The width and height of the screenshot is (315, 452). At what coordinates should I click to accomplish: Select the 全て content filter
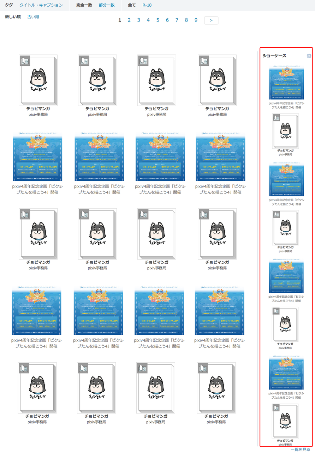coord(132,5)
